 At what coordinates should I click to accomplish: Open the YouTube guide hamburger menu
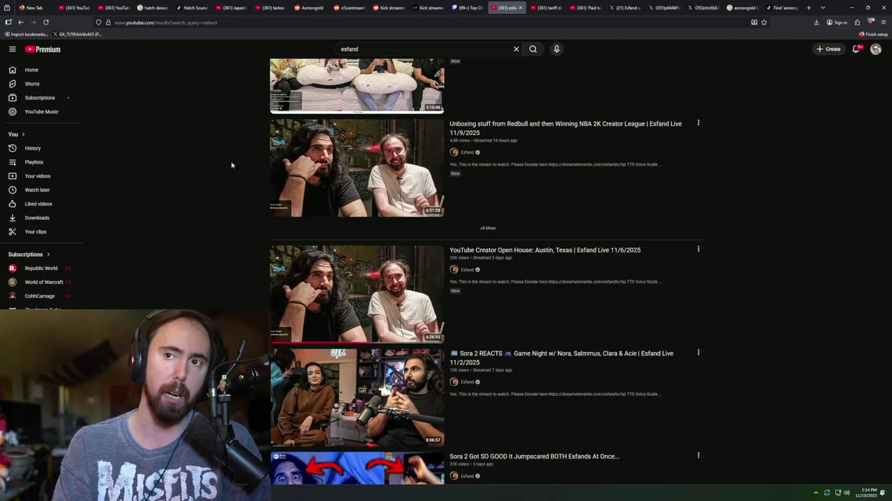(13, 49)
